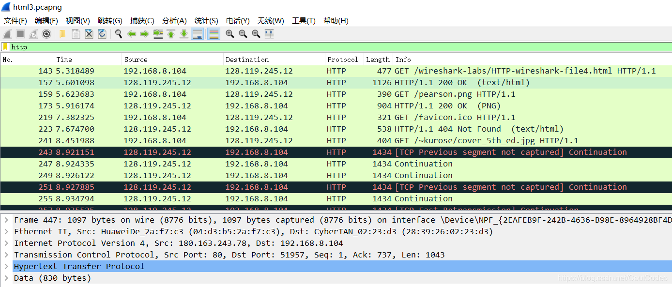Expand the Internet Protocol Version 4 node

[6, 243]
